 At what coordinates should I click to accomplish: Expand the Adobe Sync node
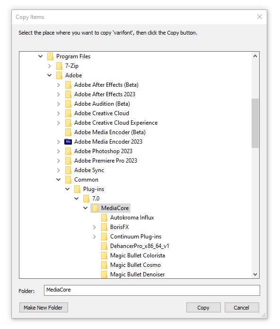point(58,170)
